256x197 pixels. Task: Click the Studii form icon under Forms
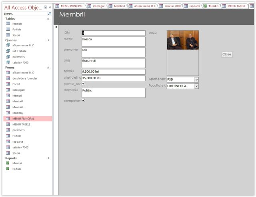point(8,153)
